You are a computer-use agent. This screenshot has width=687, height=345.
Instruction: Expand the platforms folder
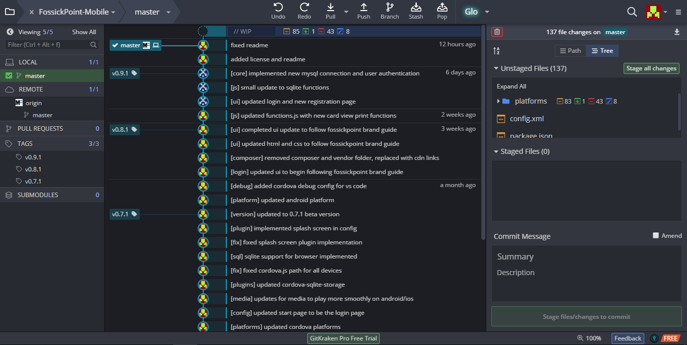pos(498,101)
